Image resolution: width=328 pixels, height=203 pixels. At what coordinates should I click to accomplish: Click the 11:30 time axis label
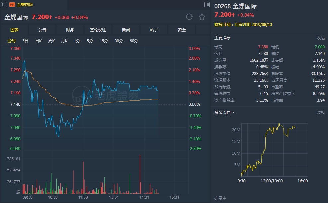tap(83, 197)
